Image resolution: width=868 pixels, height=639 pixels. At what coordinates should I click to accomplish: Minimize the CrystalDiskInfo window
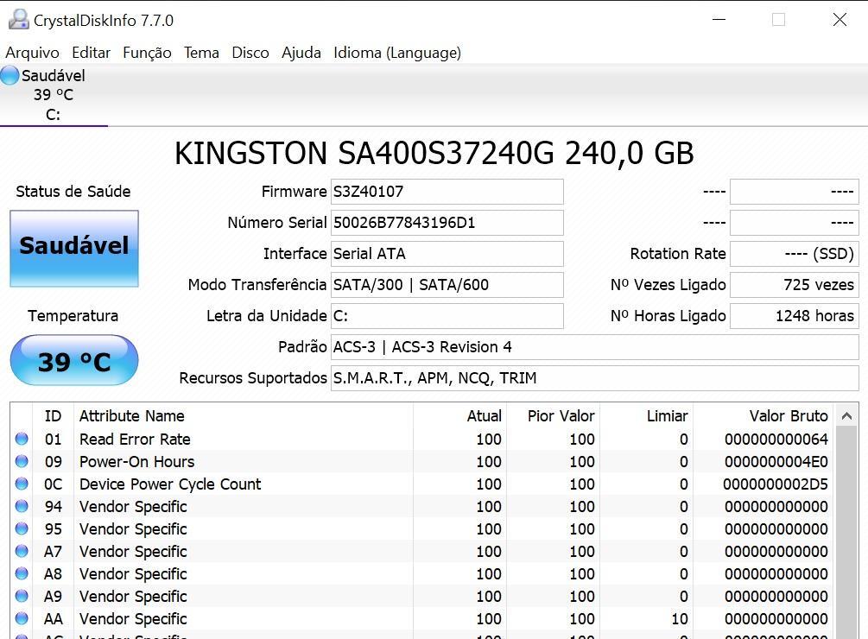pyautogui.click(x=719, y=19)
